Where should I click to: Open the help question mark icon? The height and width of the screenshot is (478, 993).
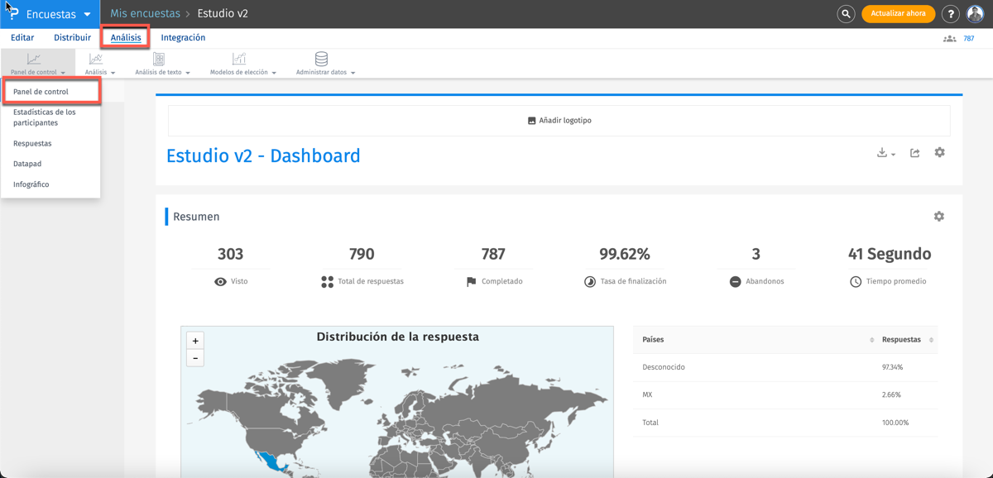[951, 14]
